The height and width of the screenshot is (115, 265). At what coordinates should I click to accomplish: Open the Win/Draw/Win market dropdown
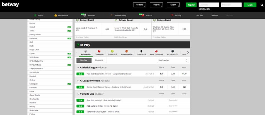click(173, 60)
